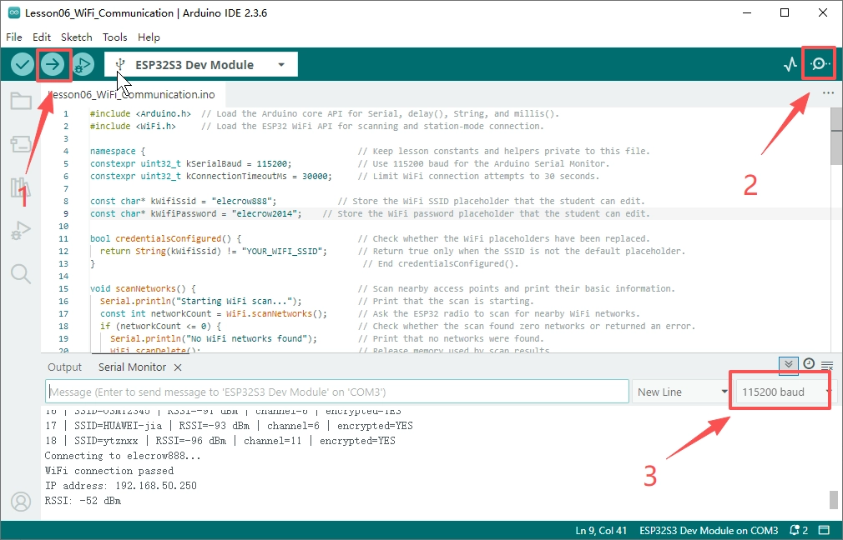Click the kWifiPassword "elecrow2014" code line
This screenshot has width=843, height=540.
coord(195,213)
